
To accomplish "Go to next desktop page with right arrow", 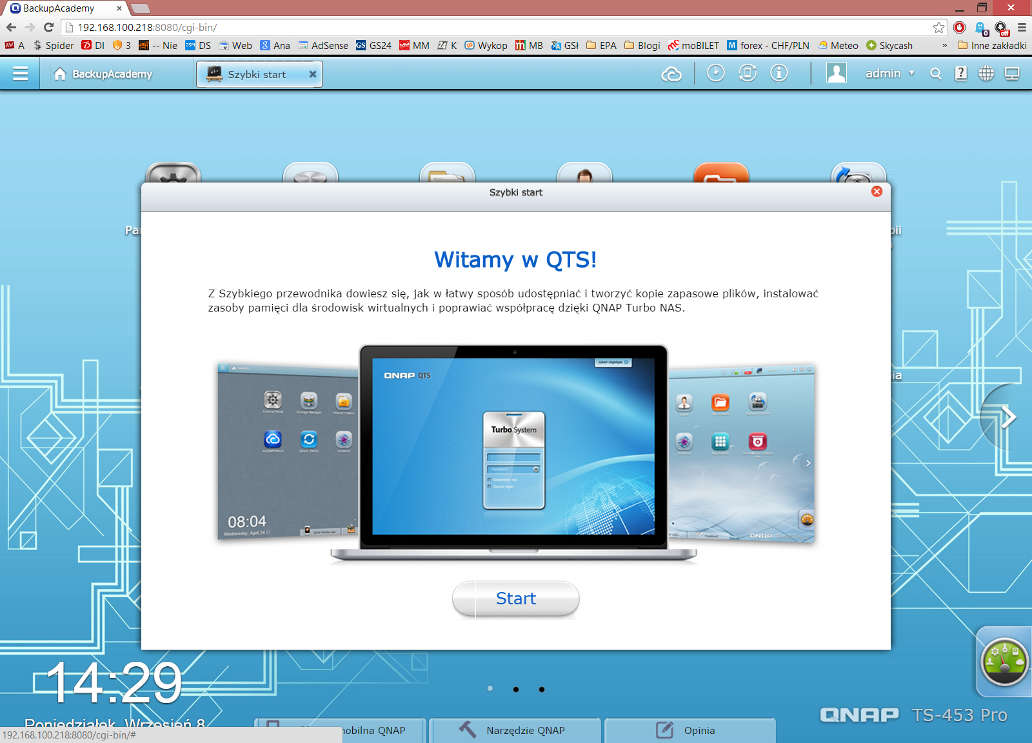I will (1009, 417).
